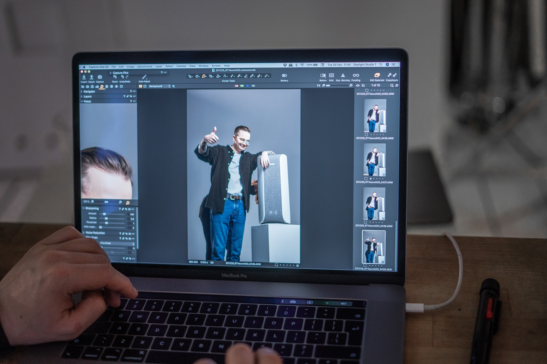Open the Background layer dropdown
Viewport: 547px width, 364px height.
[159, 86]
